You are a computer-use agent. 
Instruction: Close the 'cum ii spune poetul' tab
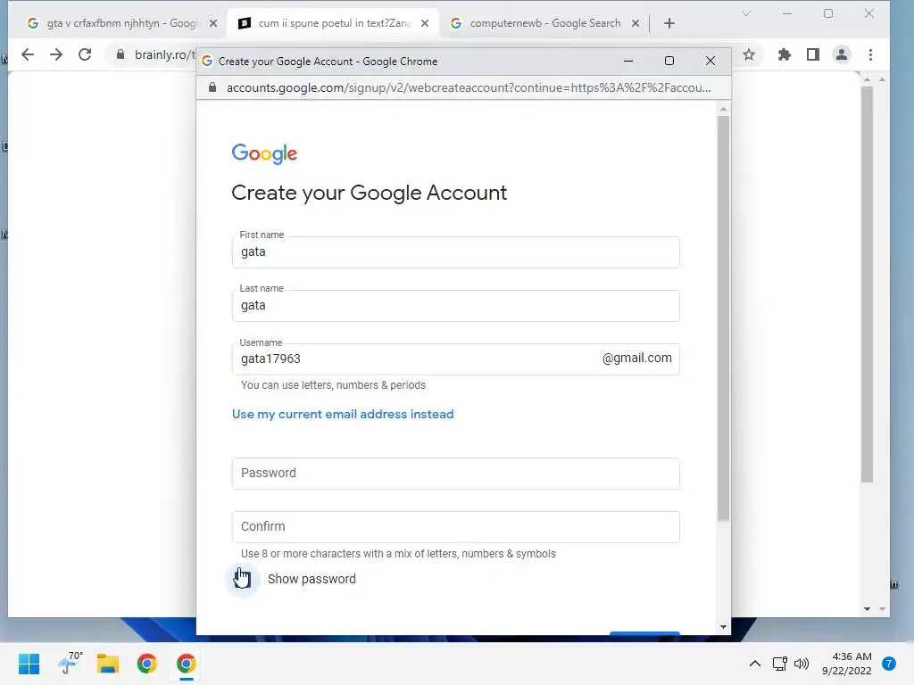tap(425, 23)
